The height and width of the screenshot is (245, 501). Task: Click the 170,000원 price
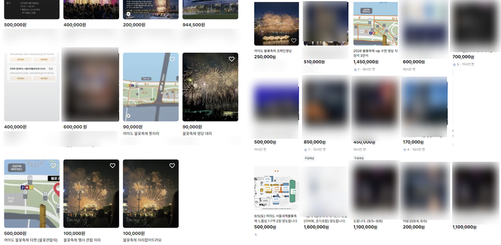[413, 142]
